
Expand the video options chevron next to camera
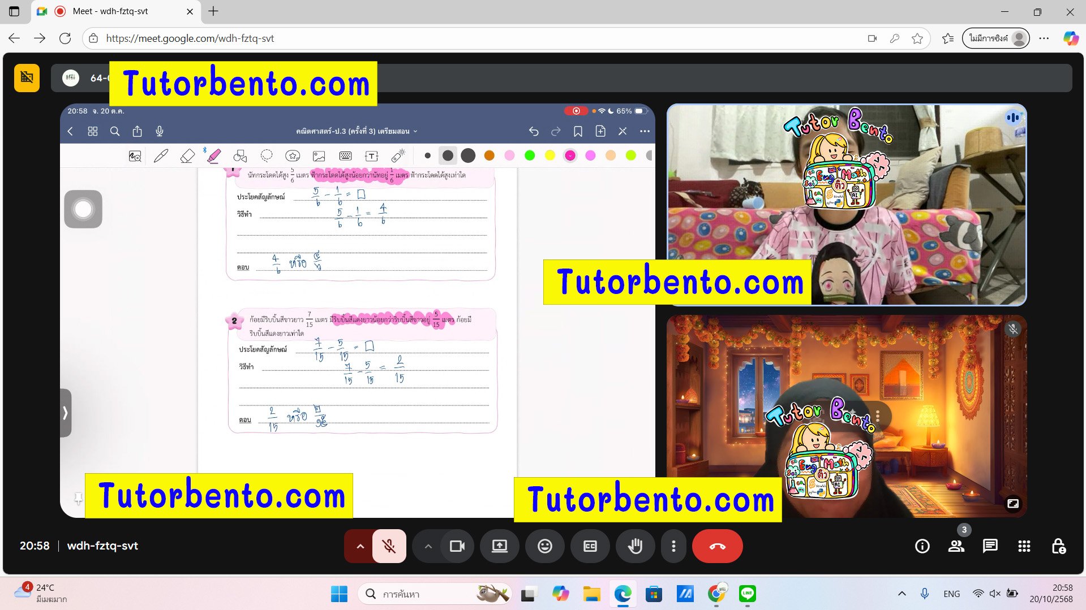coord(428,546)
